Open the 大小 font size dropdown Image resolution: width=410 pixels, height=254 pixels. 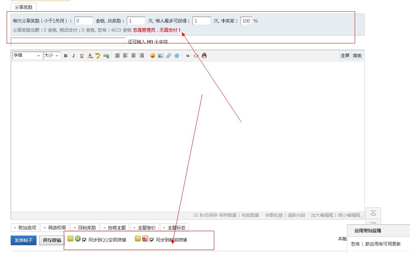tap(52, 56)
